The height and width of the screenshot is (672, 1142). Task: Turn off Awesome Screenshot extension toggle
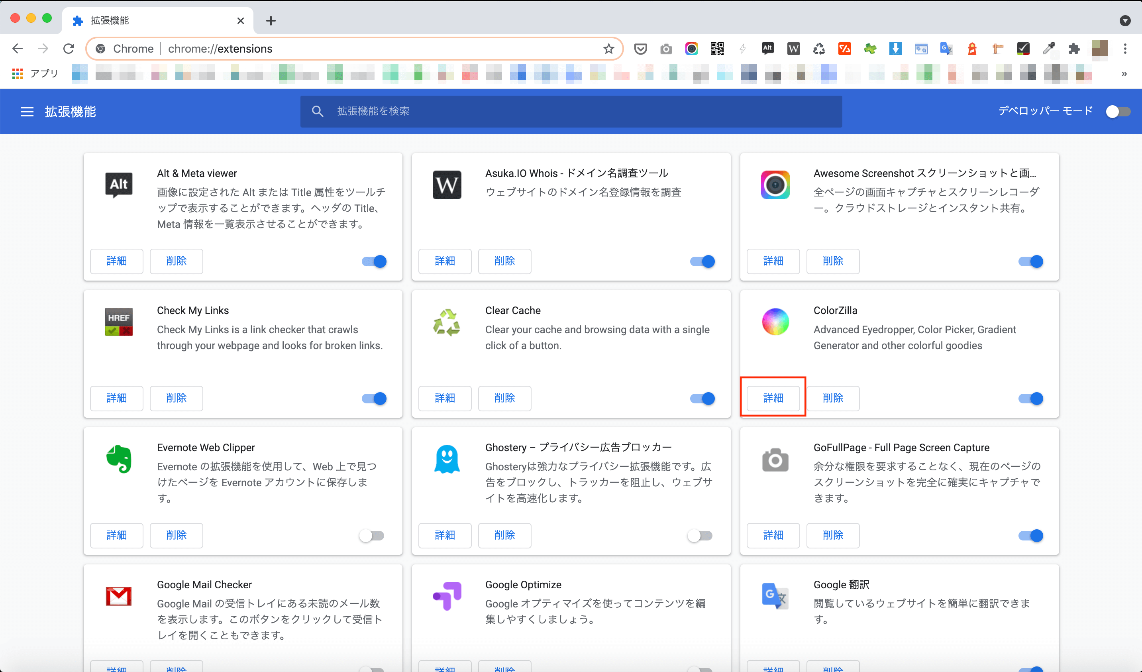click(1031, 261)
